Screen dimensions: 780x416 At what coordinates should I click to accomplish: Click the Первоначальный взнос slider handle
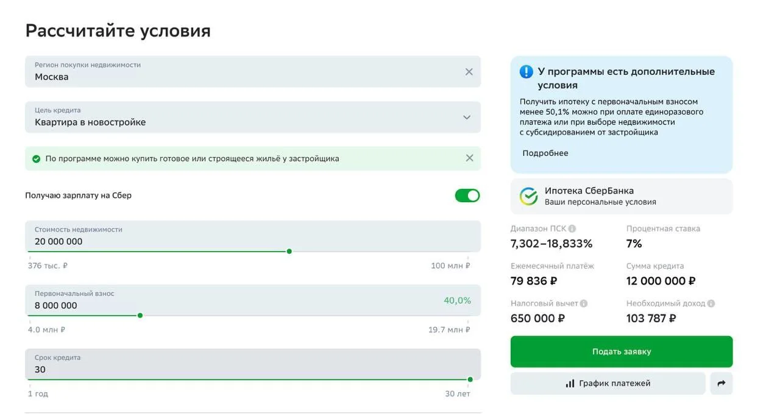(x=140, y=316)
